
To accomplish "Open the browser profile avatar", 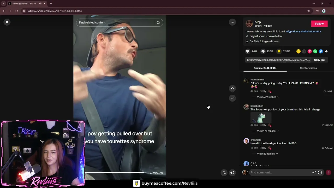I will pos(324,11).
